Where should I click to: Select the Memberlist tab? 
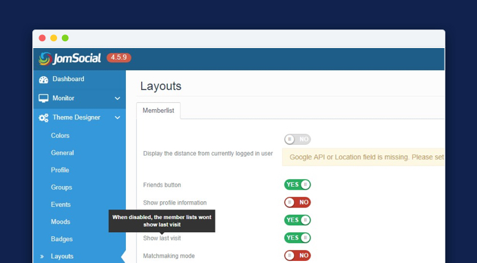(158, 111)
